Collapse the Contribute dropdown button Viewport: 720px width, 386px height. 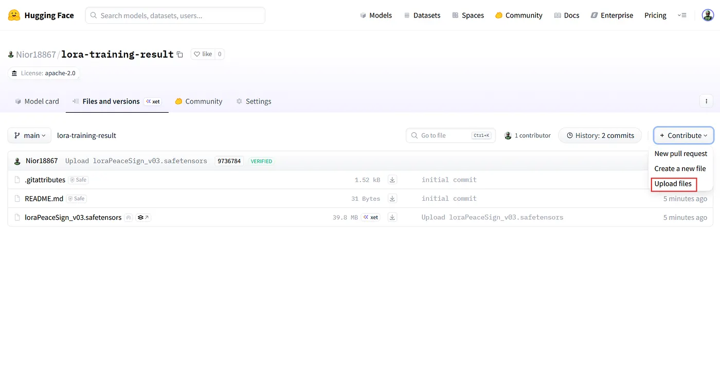(x=683, y=135)
